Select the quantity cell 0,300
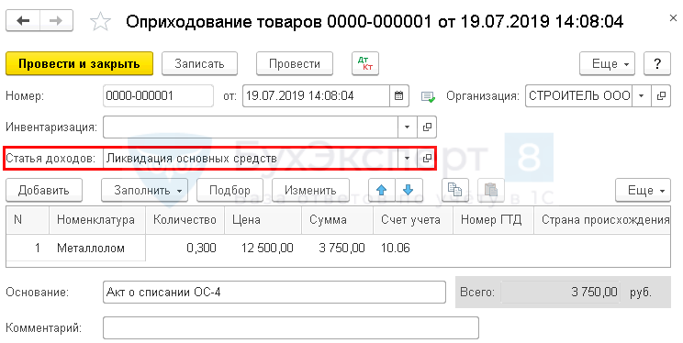The image size is (683, 343). pyautogui.click(x=185, y=249)
